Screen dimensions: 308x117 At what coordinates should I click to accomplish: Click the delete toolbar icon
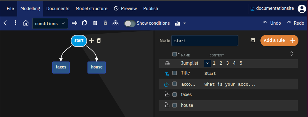coord(105,23)
